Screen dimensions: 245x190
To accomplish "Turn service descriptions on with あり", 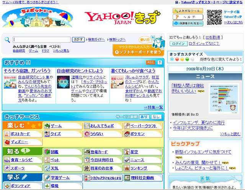I will (x=144, y=117).
